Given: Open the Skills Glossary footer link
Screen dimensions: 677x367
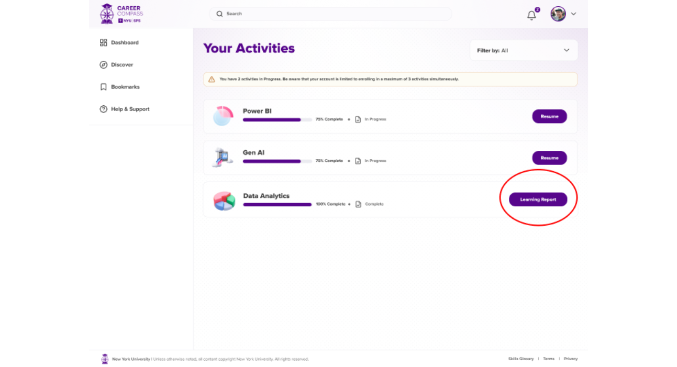Looking at the screenshot, I should (520, 359).
